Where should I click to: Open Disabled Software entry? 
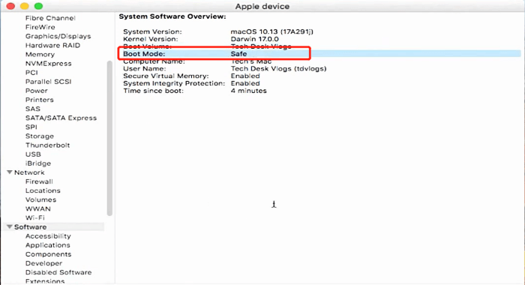pyautogui.click(x=58, y=272)
